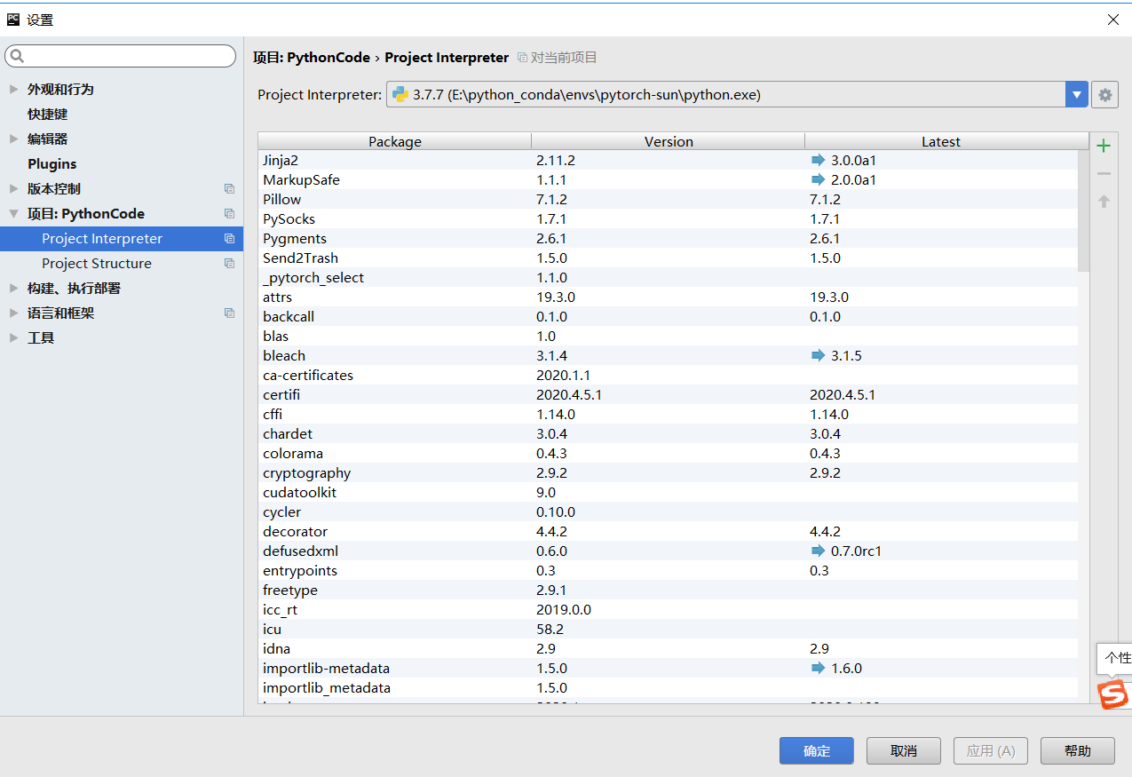Viewport: 1132px width, 777px height.
Task: Expand the 工具 section in the sidebar
Action: point(14,337)
